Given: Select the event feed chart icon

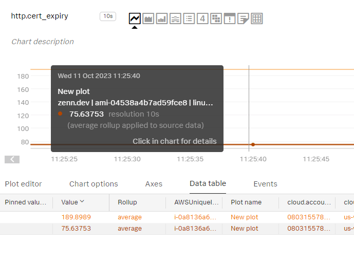Looking at the screenshot, I should 230,18.
